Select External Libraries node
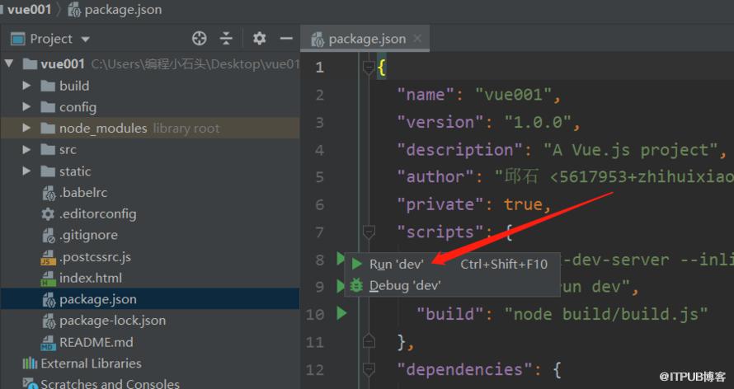 (x=91, y=363)
